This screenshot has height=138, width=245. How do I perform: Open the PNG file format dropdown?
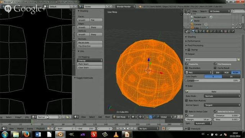pos(198,72)
